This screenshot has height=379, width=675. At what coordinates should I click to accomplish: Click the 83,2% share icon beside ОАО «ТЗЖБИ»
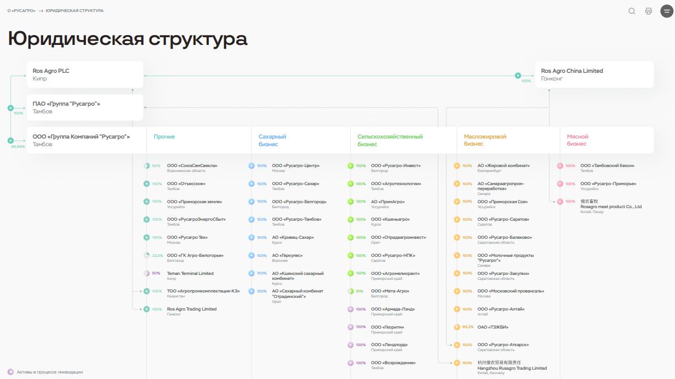tap(457, 327)
